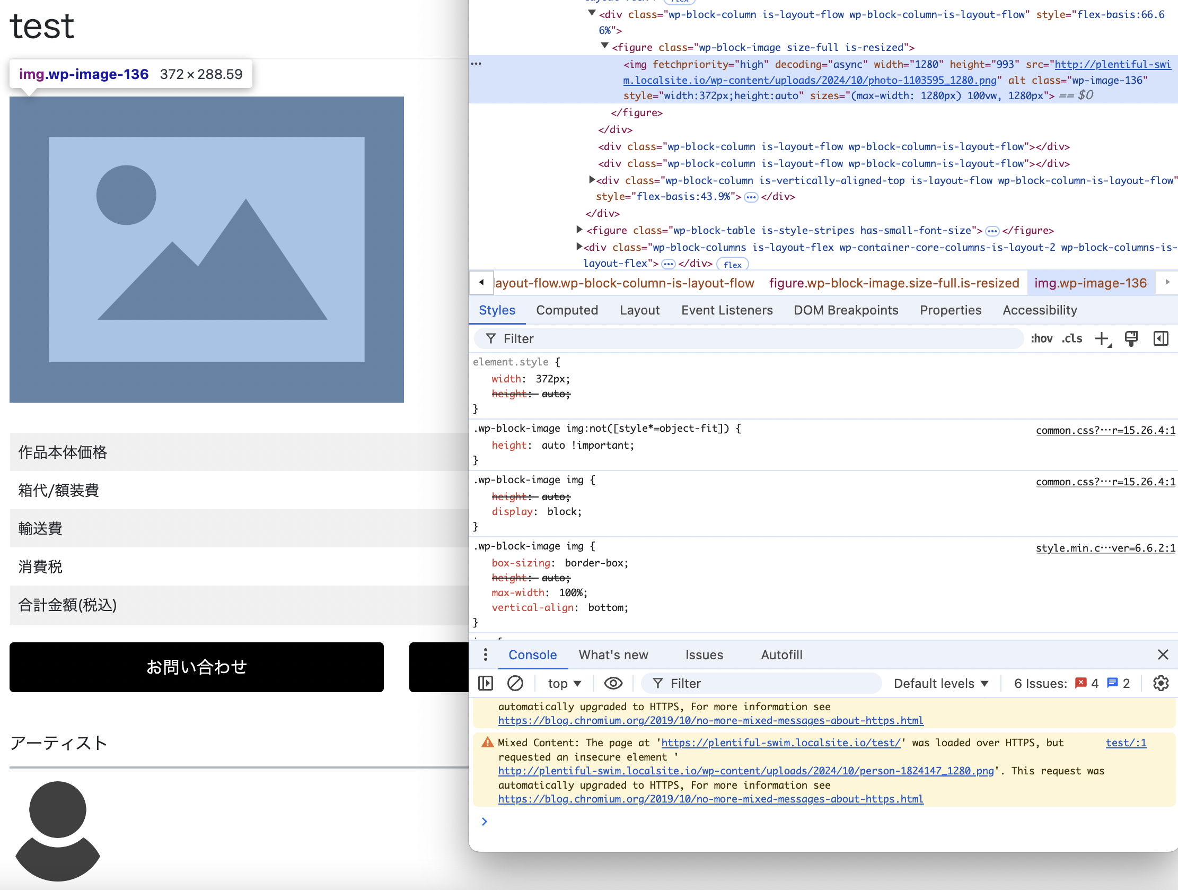The image size is (1178, 890).
Task: Click the clear console icon
Action: pos(515,683)
